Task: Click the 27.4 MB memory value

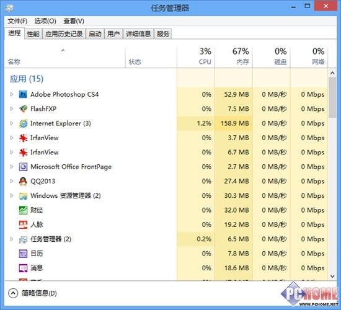Action: tap(237, 181)
